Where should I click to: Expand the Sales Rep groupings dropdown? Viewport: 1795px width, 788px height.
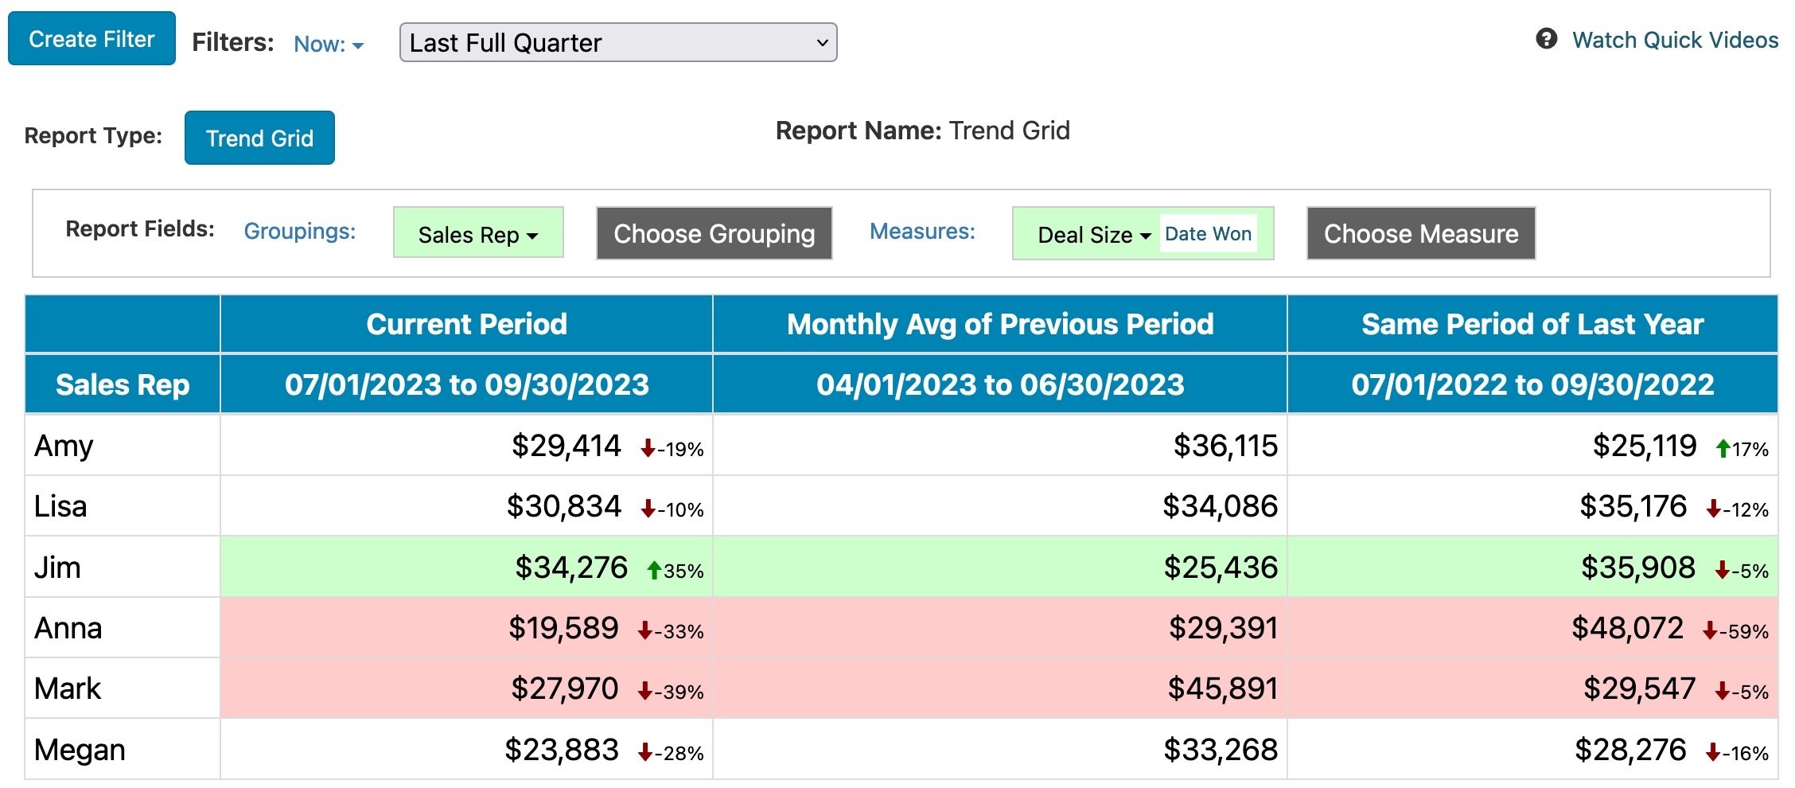(477, 233)
